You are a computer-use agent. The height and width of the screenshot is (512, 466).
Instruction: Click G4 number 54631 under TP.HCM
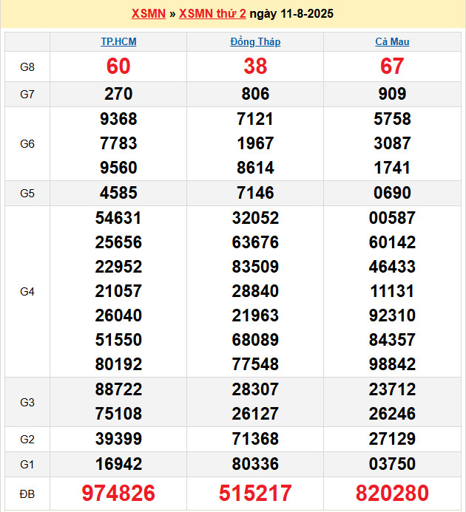coord(118,218)
